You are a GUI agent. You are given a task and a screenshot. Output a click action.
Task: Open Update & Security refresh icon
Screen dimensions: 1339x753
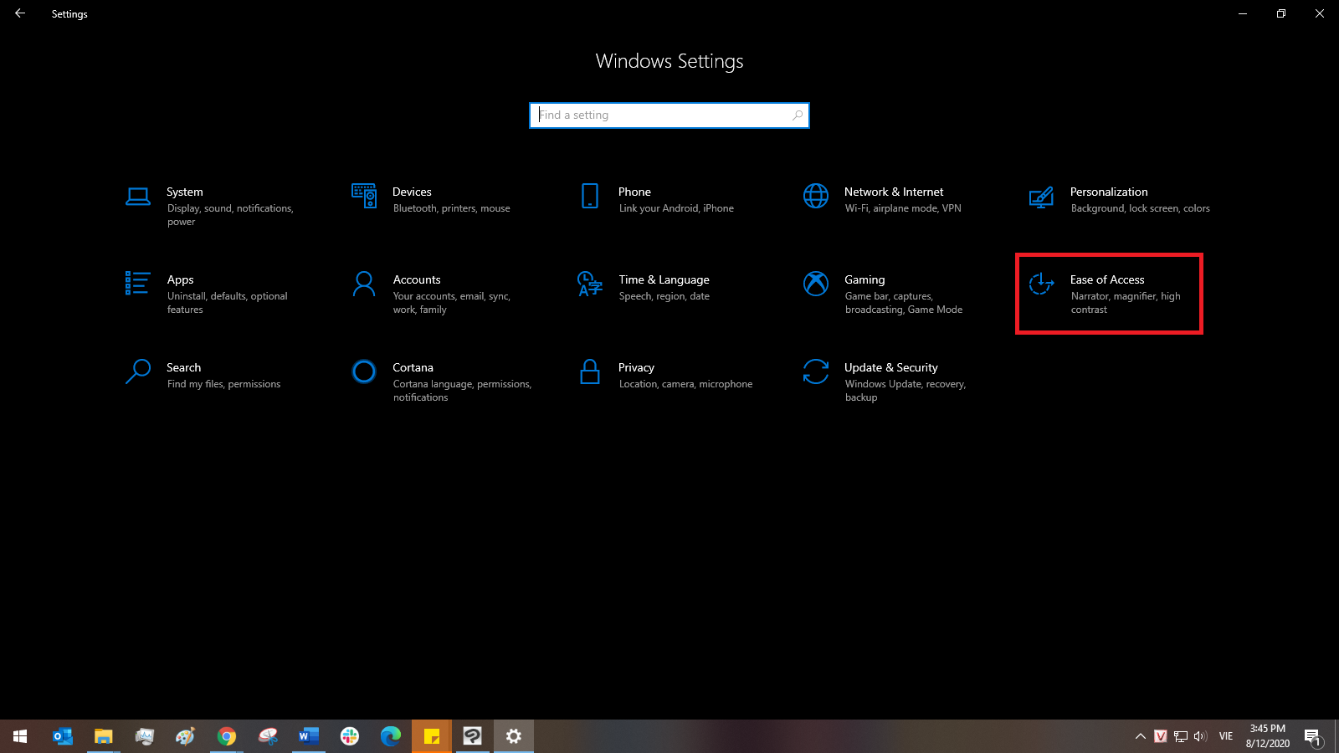[x=816, y=371]
